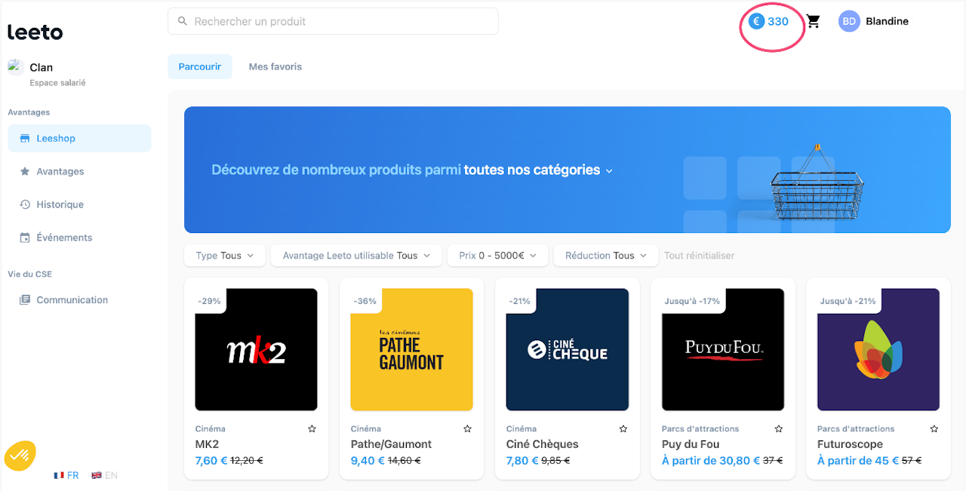Click the yellow double-check round button
The image size is (966, 491).
[20, 455]
